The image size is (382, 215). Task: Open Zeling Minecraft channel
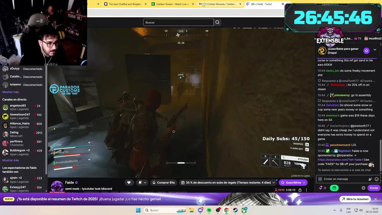(22, 134)
